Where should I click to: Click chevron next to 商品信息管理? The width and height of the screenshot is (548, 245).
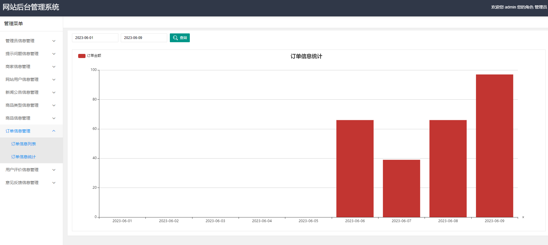click(54, 118)
